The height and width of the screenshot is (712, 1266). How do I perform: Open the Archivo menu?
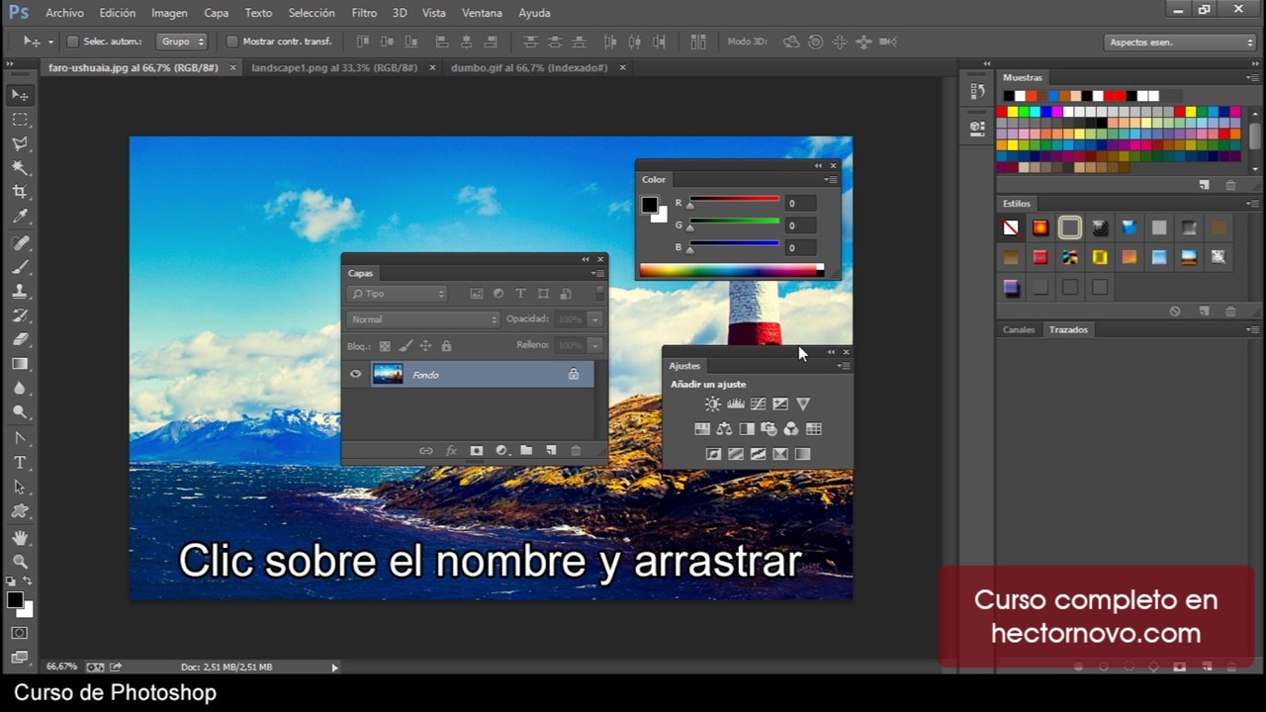[64, 13]
